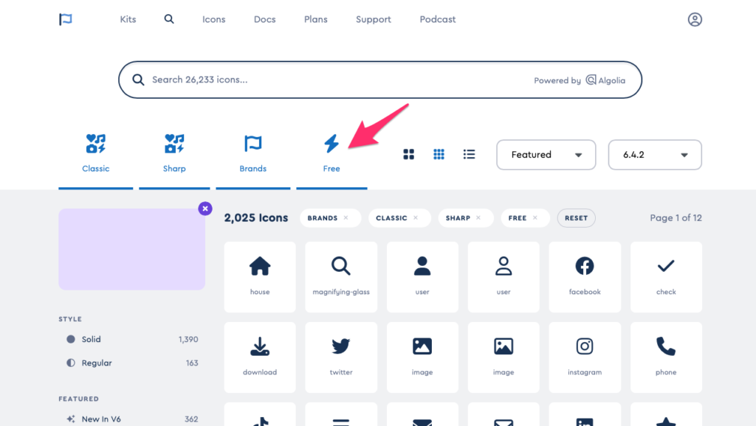Viewport: 756px width, 426px height.
Task: Open the phone icon card
Action: 666,357
